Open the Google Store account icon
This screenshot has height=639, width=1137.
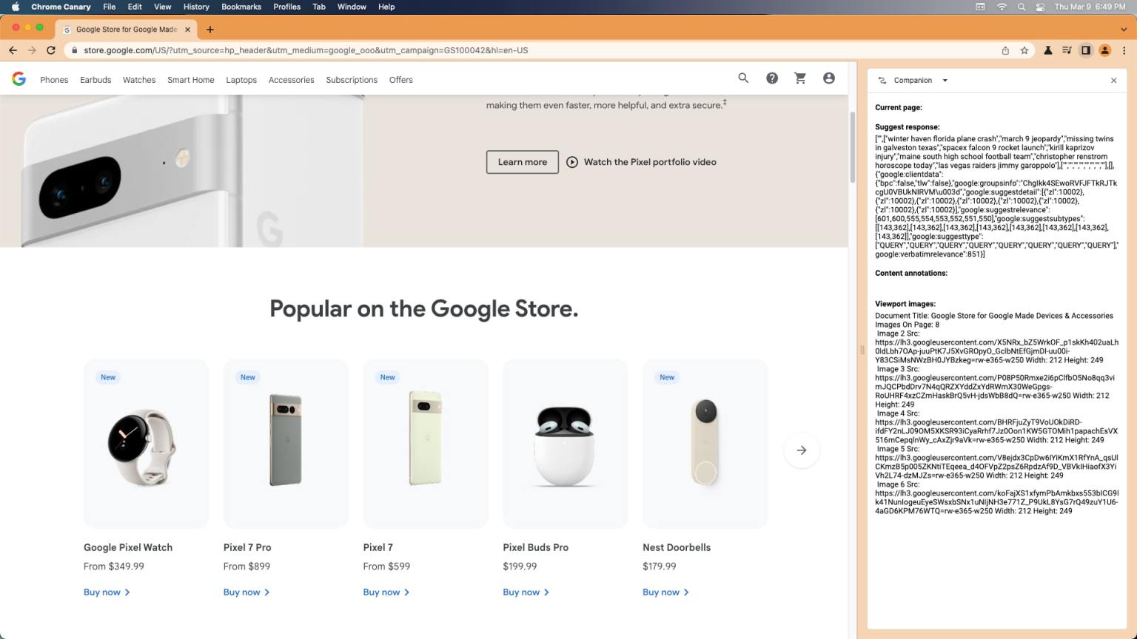pyautogui.click(x=828, y=78)
